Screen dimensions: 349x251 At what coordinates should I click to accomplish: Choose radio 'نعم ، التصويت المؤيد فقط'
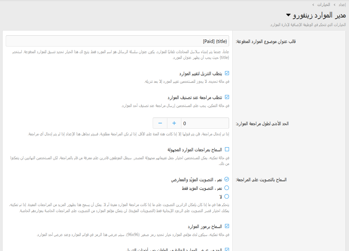pos(227,188)
